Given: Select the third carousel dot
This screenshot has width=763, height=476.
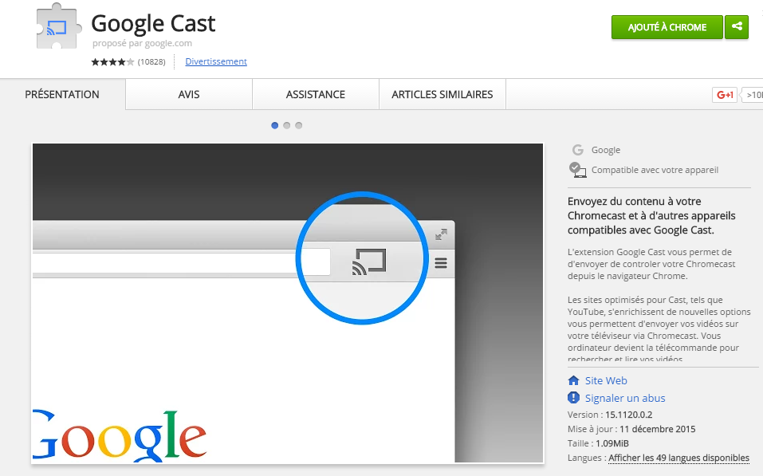Looking at the screenshot, I should [x=298, y=125].
